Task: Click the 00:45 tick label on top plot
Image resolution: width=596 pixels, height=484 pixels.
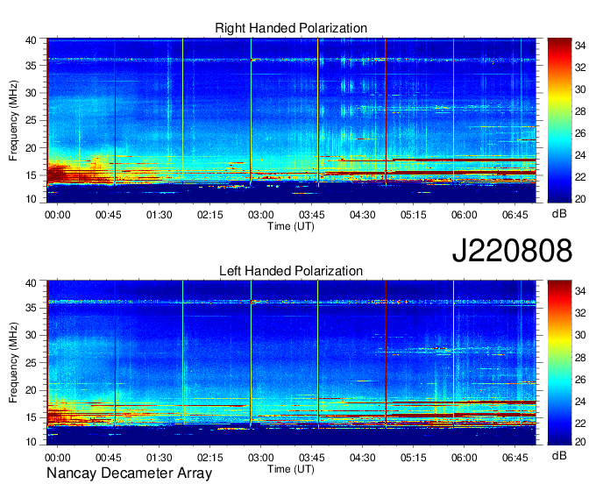Action: pos(109,215)
